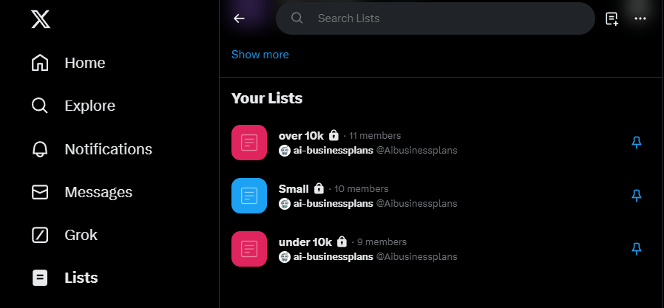The height and width of the screenshot is (308, 664).
Task: Click @Aibusinessplans handle under 'Small' list
Action: point(416,203)
